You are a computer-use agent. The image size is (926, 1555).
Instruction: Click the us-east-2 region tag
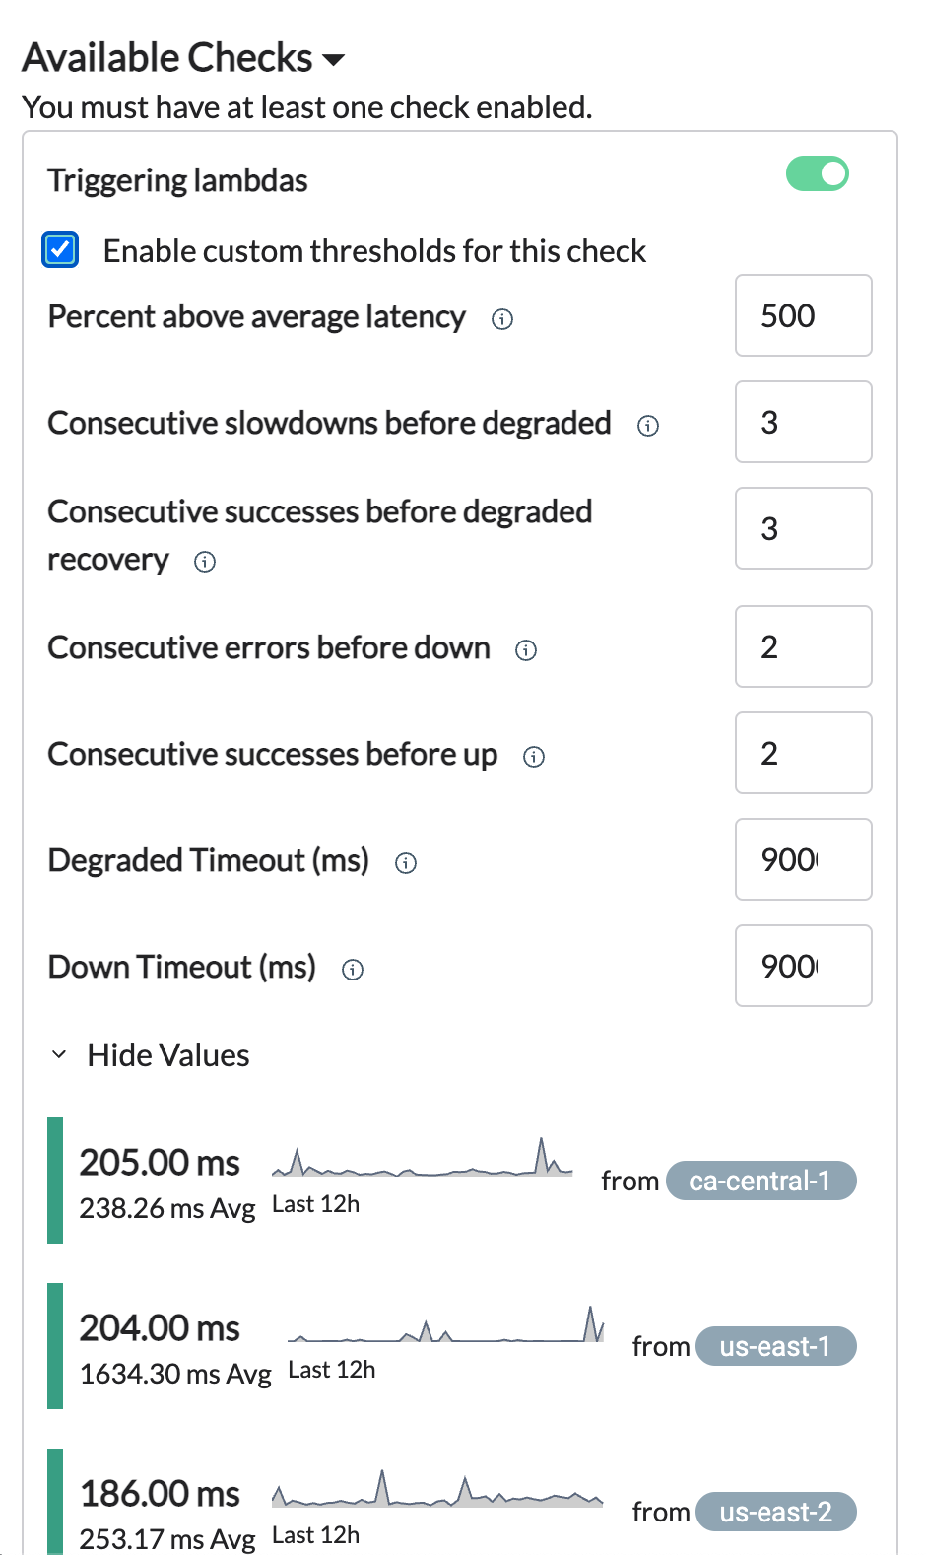tap(775, 1512)
